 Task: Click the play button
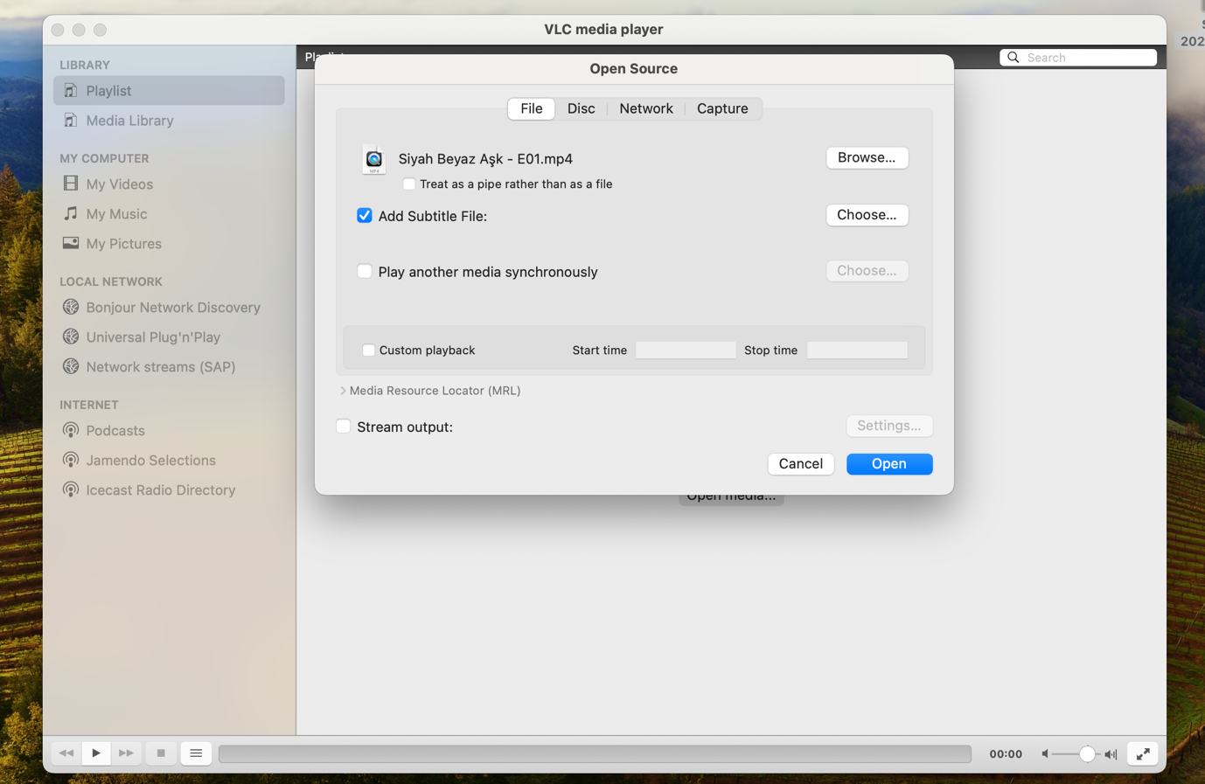click(96, 753)
